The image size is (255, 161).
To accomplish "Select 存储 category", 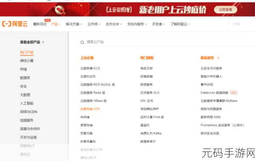I will (x=23, y=69).
